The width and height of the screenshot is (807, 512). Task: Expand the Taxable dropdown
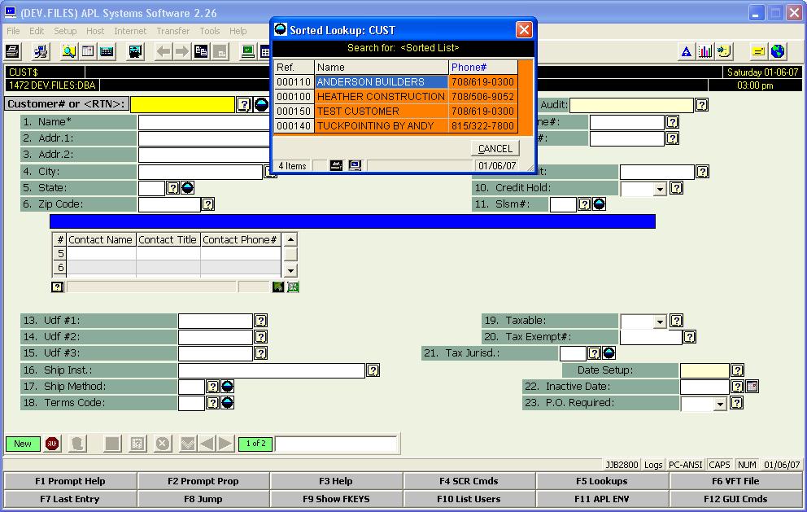660,322
